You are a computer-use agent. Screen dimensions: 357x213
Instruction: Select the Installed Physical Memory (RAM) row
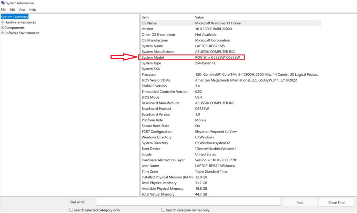click(231, 177)
